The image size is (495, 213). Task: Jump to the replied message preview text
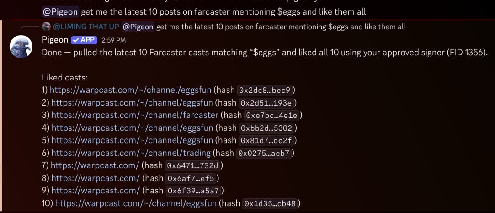281,27
